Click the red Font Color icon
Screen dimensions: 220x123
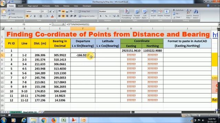point(52,16)
